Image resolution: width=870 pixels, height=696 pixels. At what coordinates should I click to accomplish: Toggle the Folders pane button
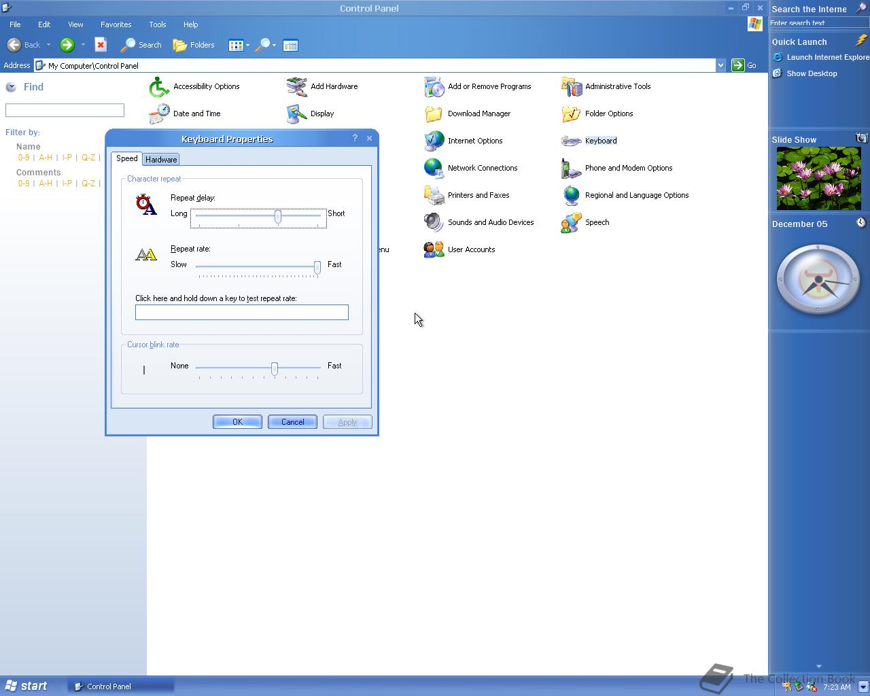194,45
